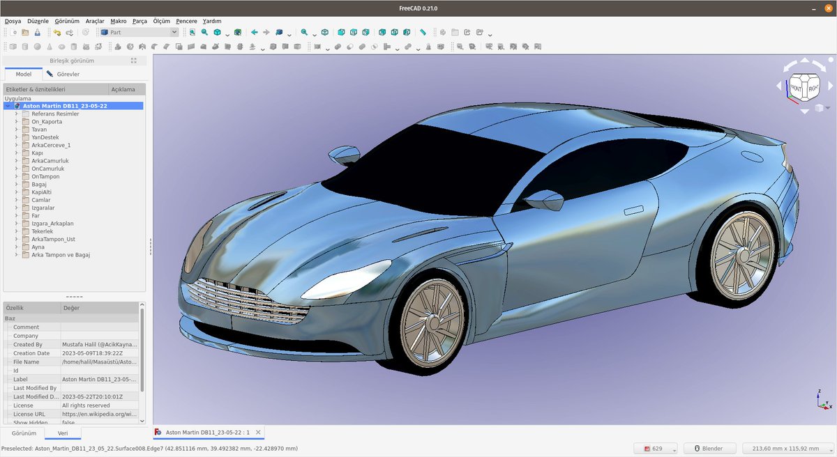
Task: Click the License URL value field
Action: pos(100,414)
